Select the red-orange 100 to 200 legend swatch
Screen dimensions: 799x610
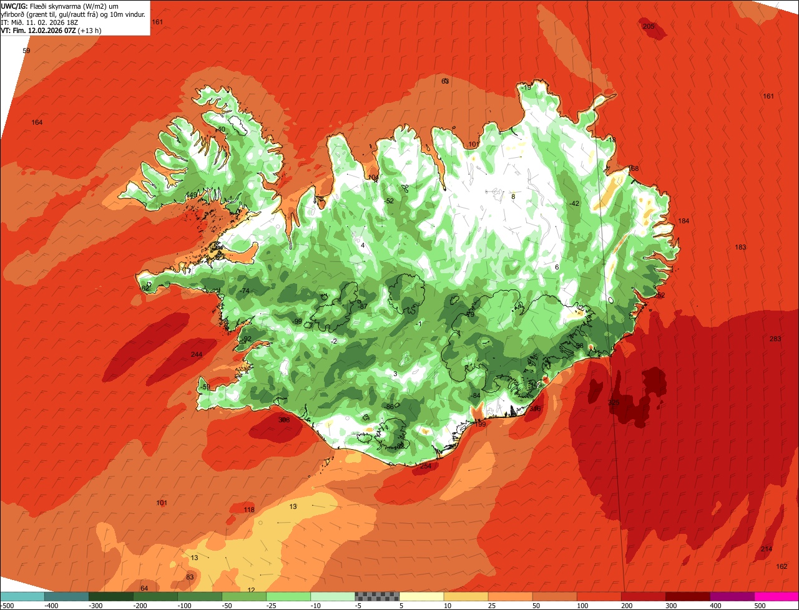point(599,596)
